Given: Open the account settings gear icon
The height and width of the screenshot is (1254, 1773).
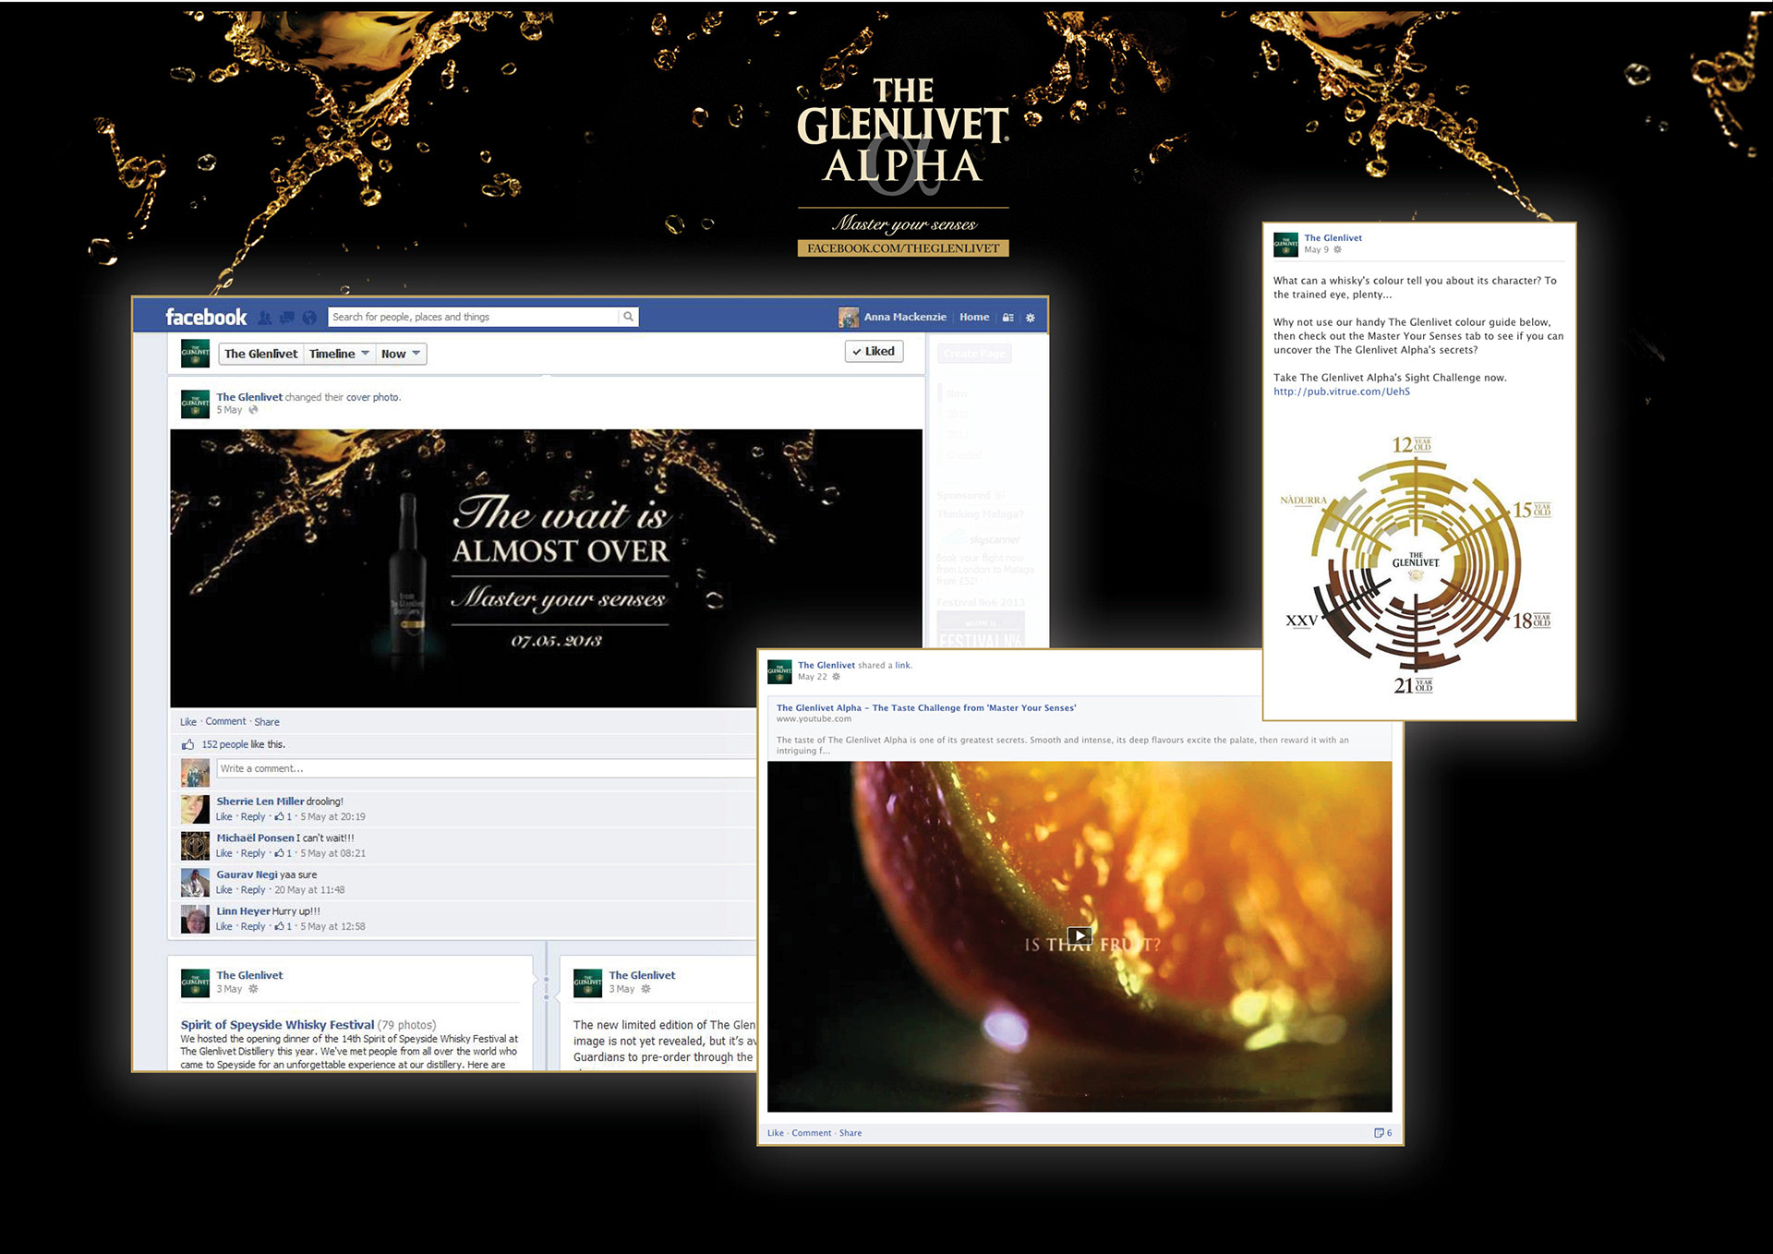Looking at the screenshot, I should coord(1031,318).
